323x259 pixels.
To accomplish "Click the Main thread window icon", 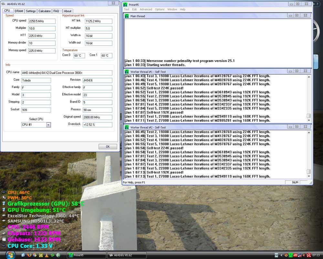I will pos(127,16).
